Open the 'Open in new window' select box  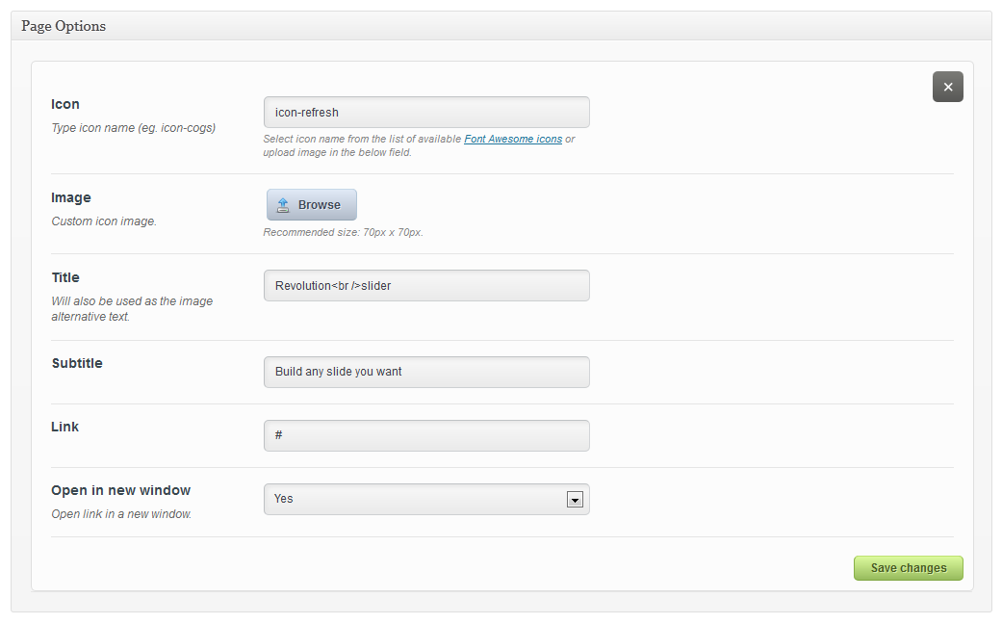[416, 499]
